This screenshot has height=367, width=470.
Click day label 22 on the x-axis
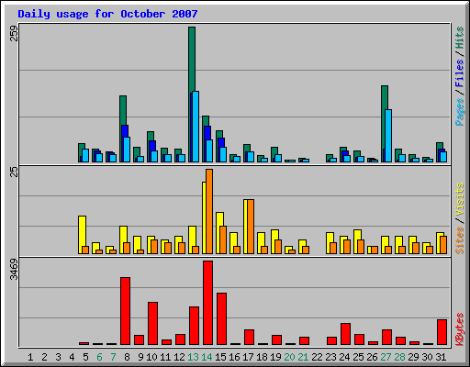(317, 357)
